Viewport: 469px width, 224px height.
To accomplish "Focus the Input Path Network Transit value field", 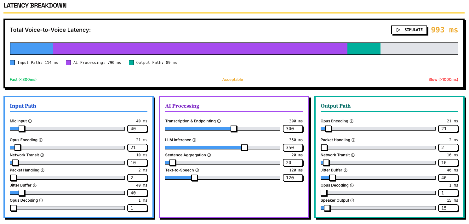I will point(137,163).
